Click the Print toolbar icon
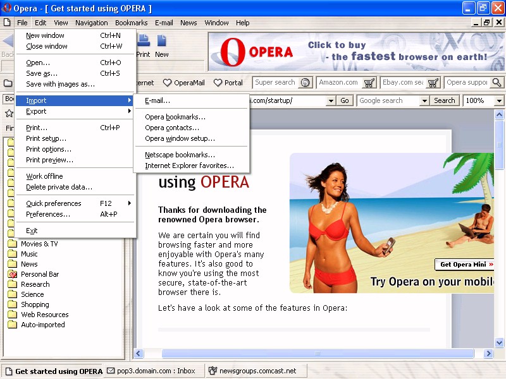 click(x=144, y=40)
